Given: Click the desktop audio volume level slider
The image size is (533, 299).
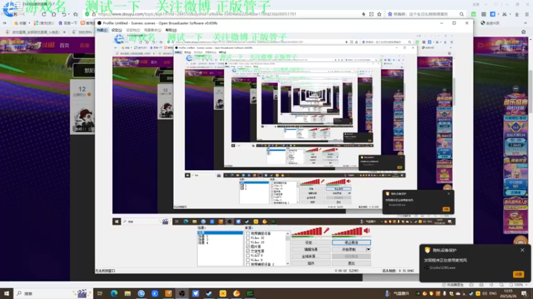Looking at the screenshot, I should (x=347, y=231).
